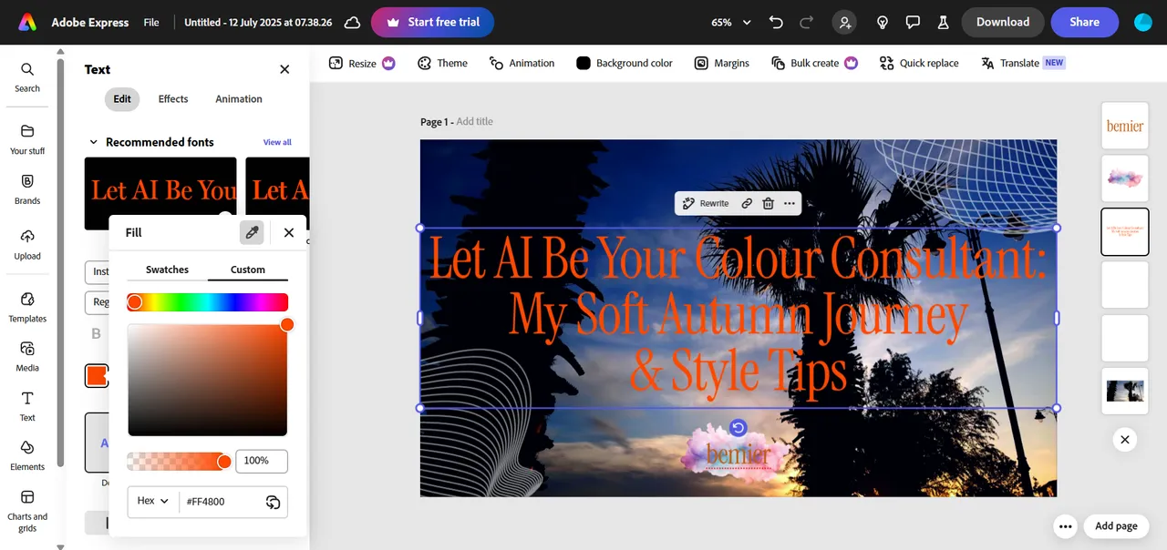The image size is (1167, 550).
Task: Open the Search panel in sidebar
Action: pos(27,76)
